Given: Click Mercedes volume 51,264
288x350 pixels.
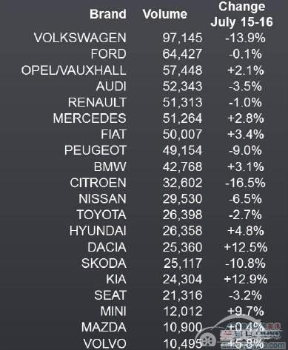Looking at the screenshot, I should [x=182, y=118].
